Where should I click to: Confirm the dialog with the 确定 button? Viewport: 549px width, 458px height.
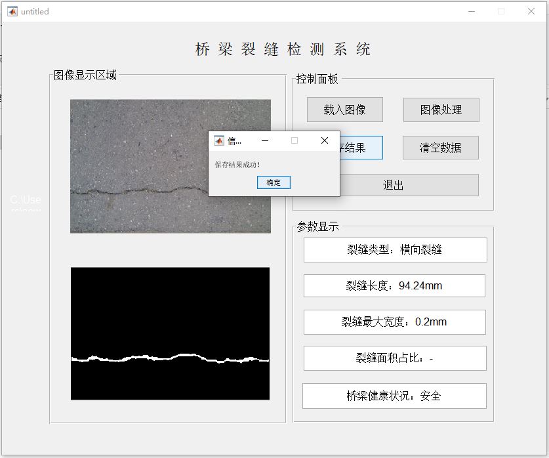[274, 182]
